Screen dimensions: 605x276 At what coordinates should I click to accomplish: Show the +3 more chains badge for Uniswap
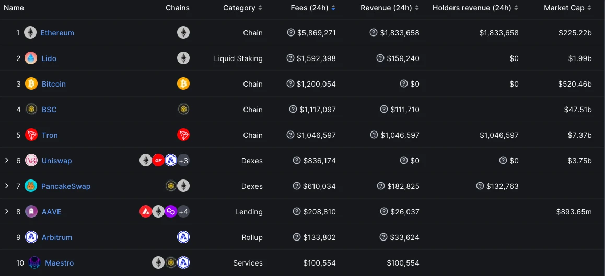tap(183, 160)
